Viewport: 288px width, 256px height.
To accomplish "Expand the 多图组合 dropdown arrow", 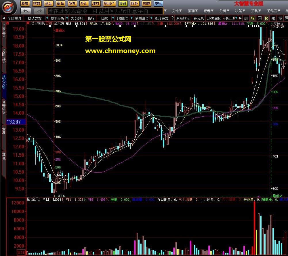I will coord(151,18).
